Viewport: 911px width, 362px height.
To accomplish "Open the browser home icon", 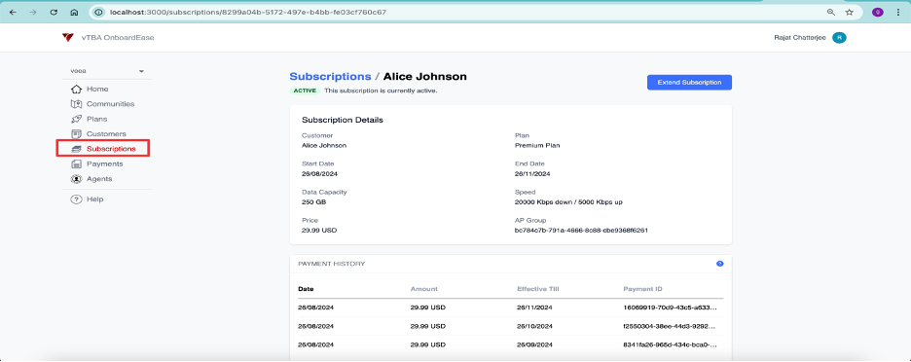I will (74, 12).
